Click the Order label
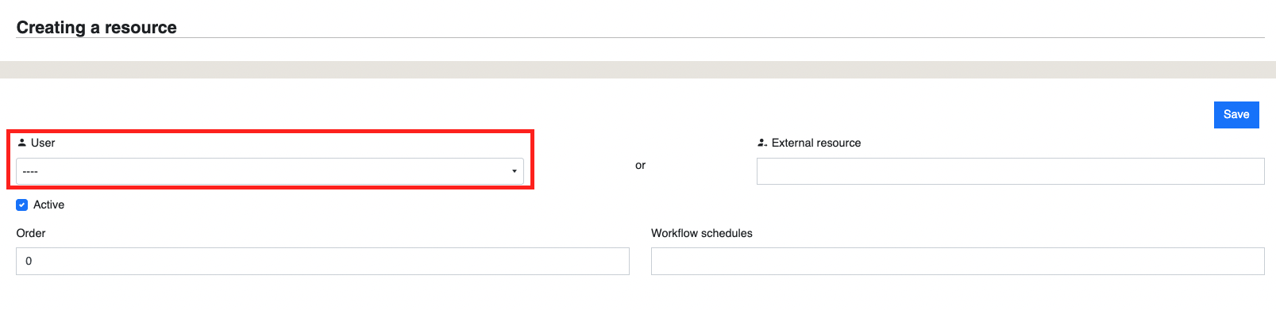Viewport: 1276px width, 310px height. [31, 233]
